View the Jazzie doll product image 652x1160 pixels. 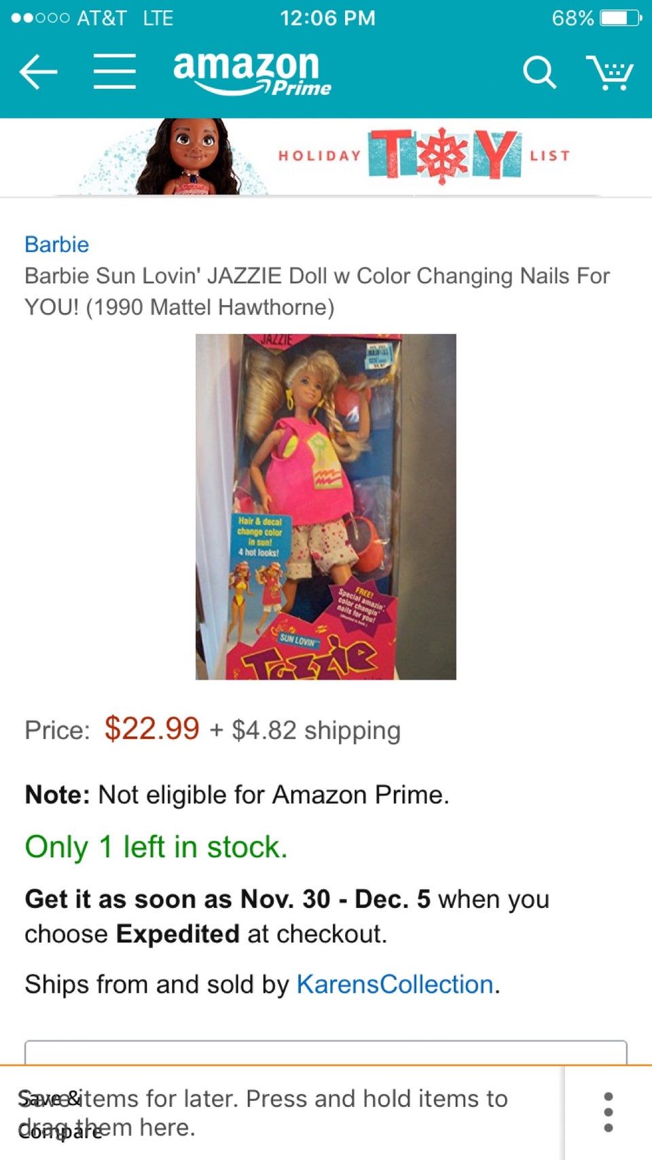pyautogui.click(x=326, y=507)
